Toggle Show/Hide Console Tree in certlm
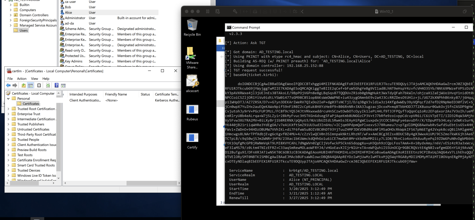 click(30, 85)
